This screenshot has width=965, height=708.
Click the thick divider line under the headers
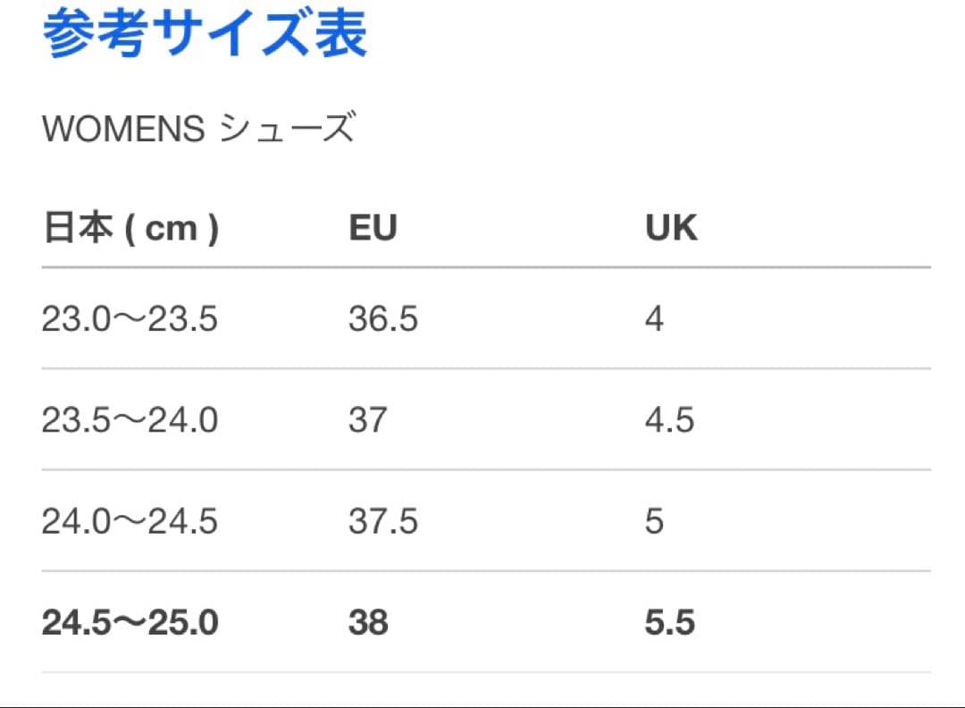[x=486, y=267]
